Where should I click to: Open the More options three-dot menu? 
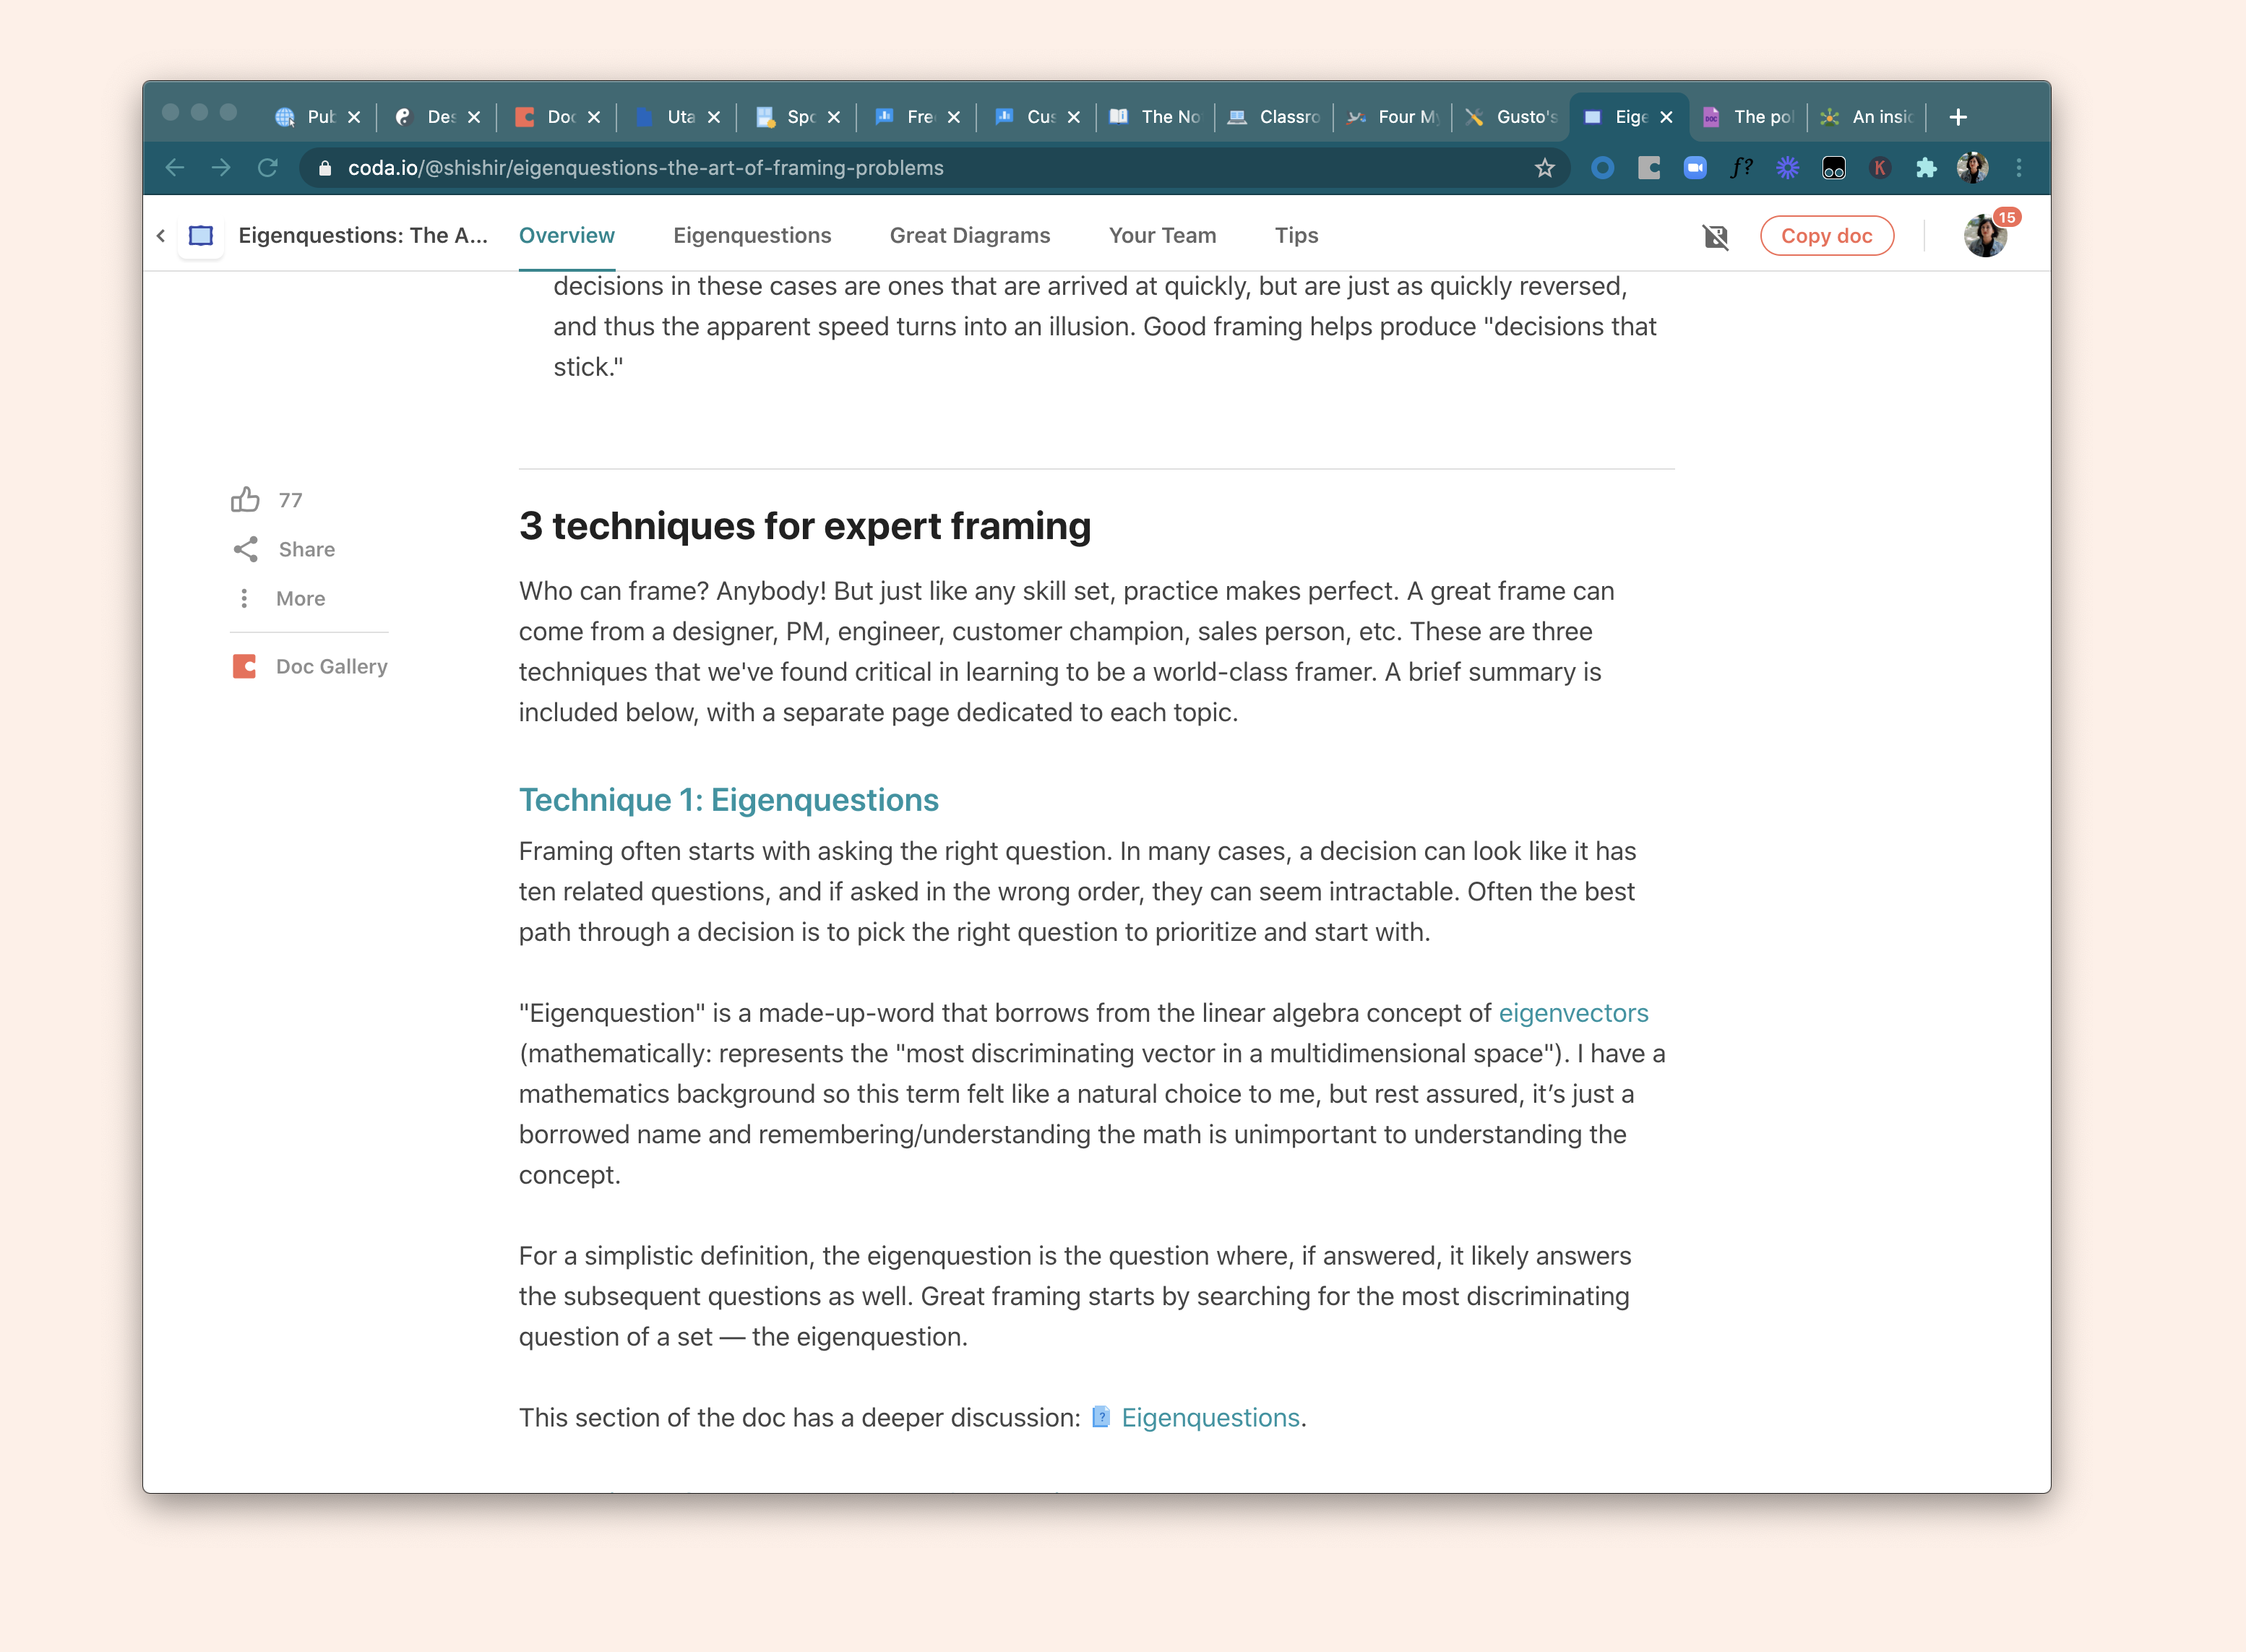(x=245, y=598)
